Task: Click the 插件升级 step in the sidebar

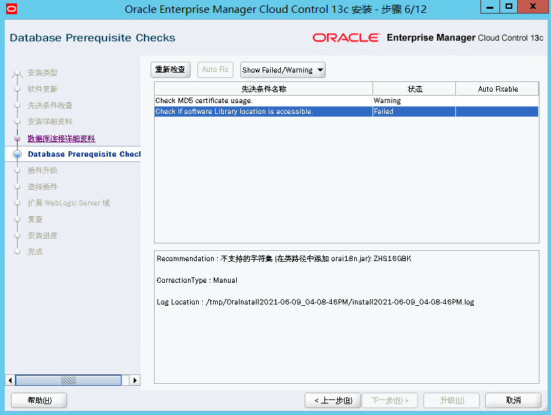Action: [43, 170]
